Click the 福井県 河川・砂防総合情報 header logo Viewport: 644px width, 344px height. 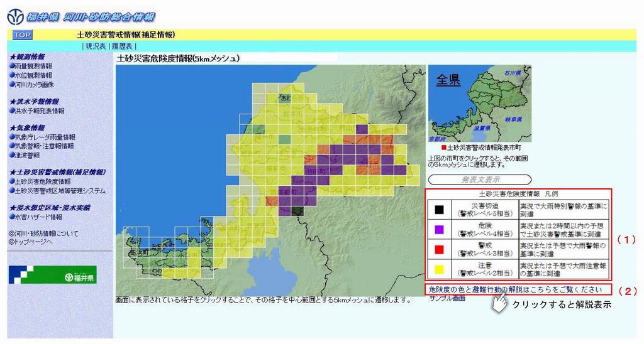coord(81,17)
